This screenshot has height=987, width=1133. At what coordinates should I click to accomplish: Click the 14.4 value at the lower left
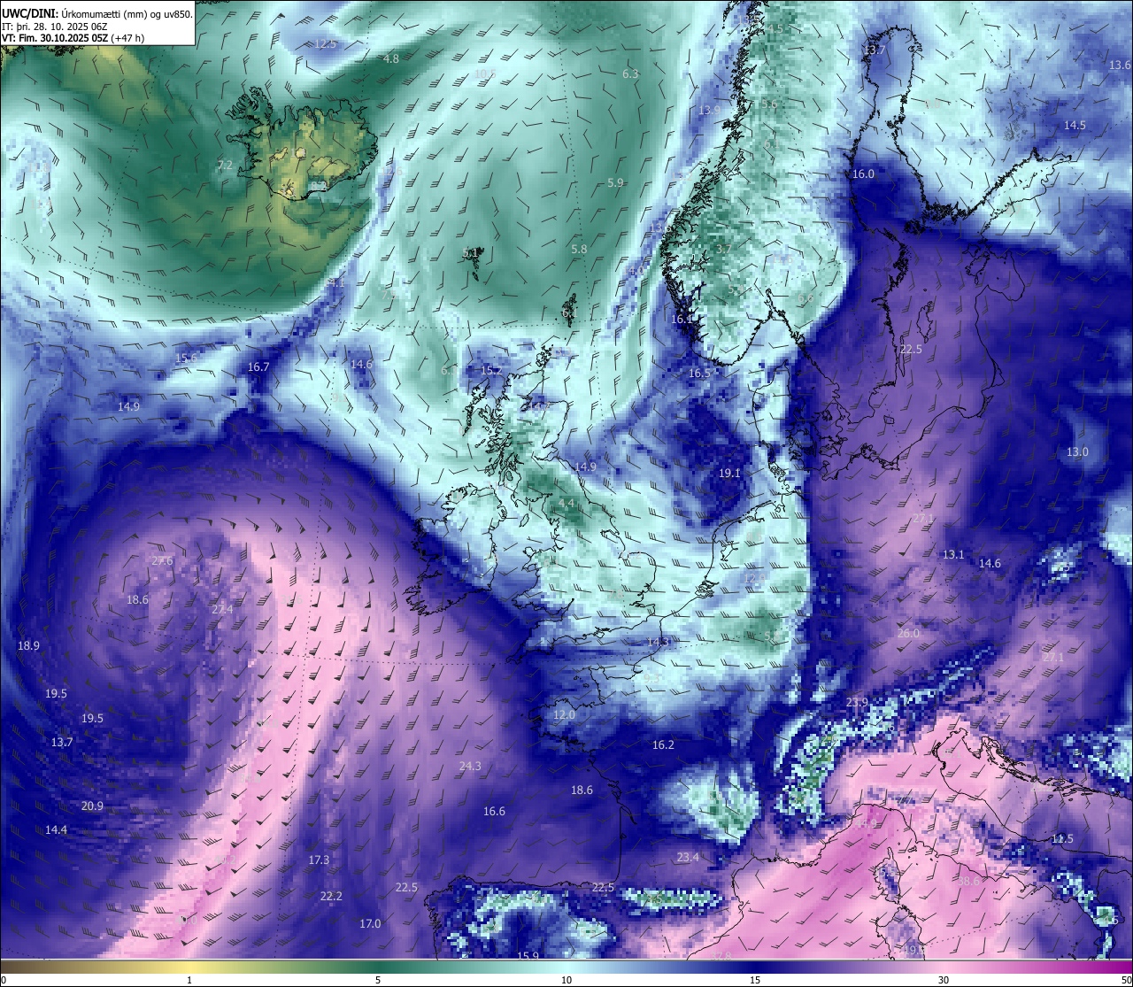pyautogui.click(x=57, y=830)
